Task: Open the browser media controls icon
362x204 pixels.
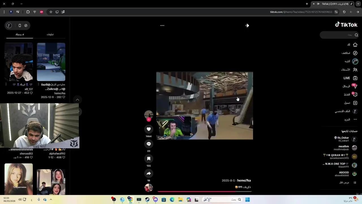Action: (x=18, y=12)
